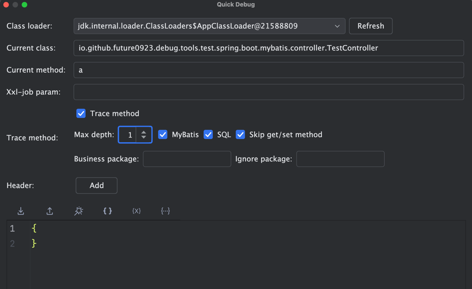472x289 pixels.
Task: Click the Ignore package input field
Action: [341, 159]
